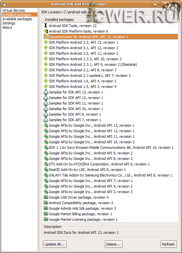Viewport: 182px width, 253px height.
Task: Click the android icon for SDK Platform Android 3.1
Action: (x=46, y=48)
